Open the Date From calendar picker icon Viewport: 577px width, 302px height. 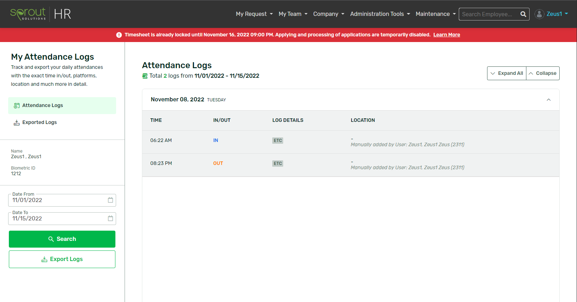point(110,200)
